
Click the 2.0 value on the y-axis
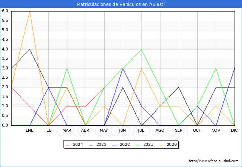(x=5, y=87)
